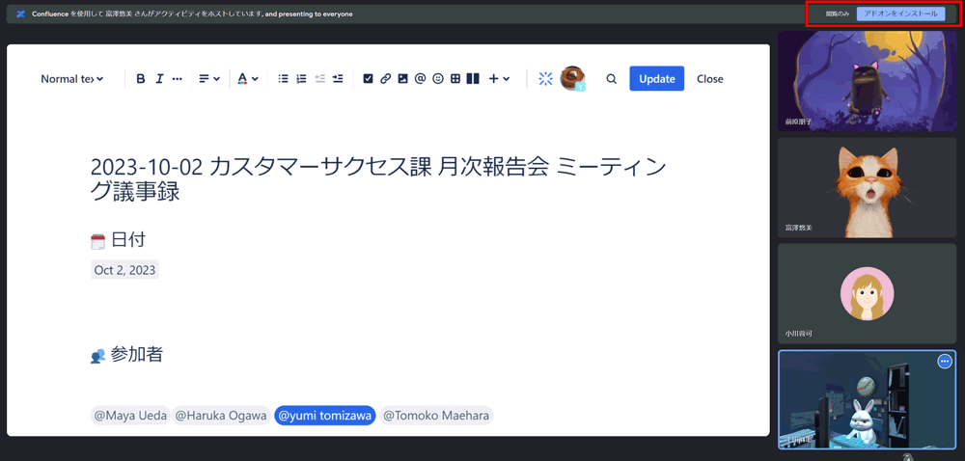Select the rabbit avatar video tile

click(868, 400)
